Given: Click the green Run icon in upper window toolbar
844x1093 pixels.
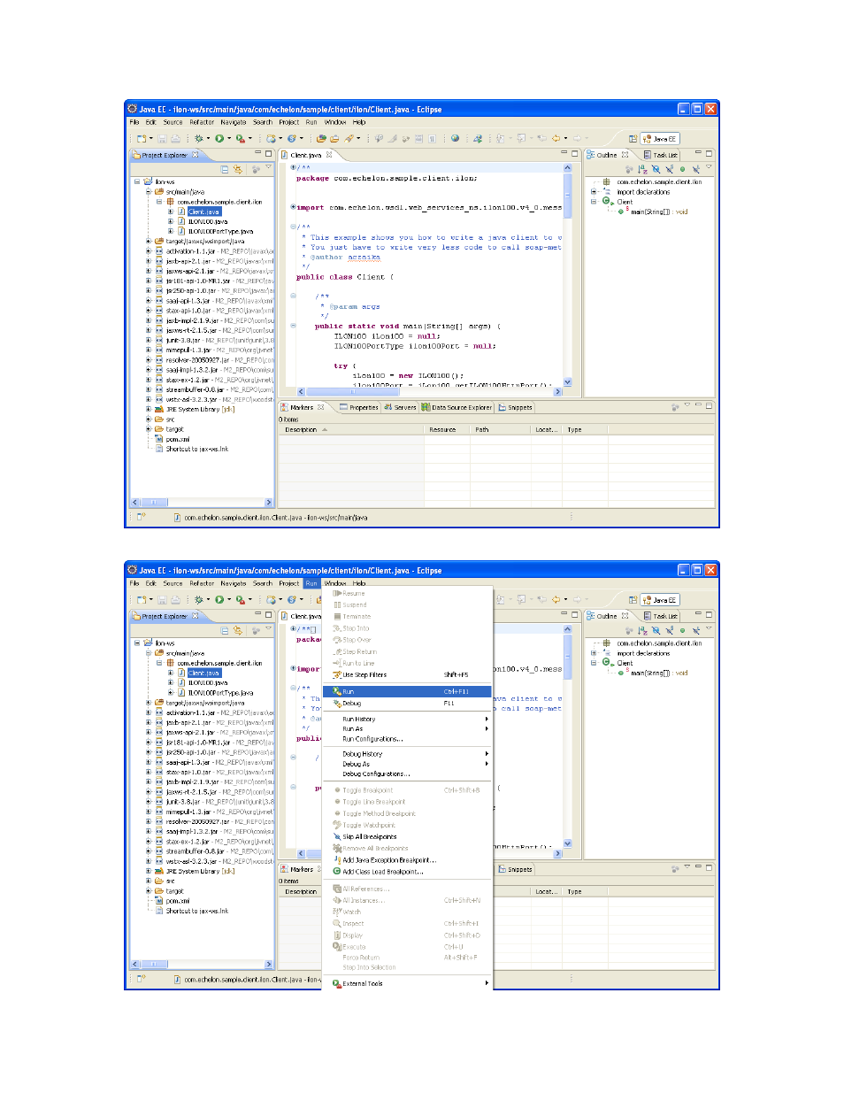Looking at the screenshot, I should [219, 138].
